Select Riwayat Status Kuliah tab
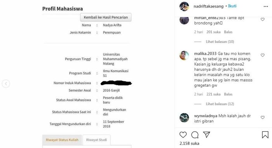Screen dimensions: 272x148 pyautogui.click(x=62, y=140)
